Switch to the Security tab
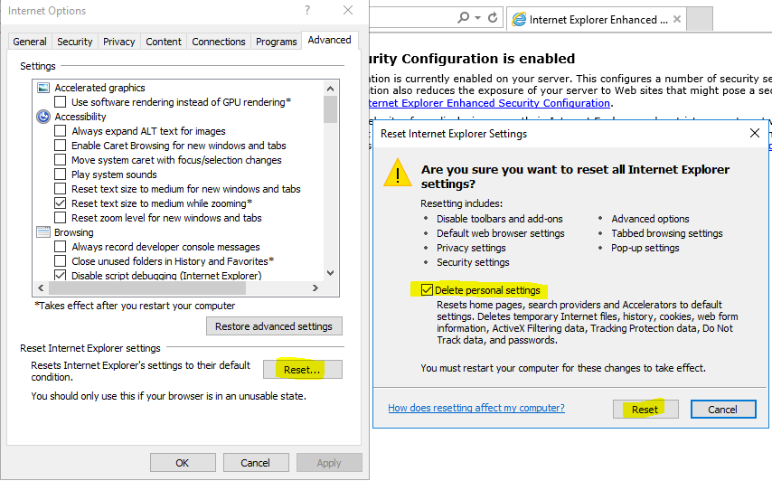 pos(74,42)
